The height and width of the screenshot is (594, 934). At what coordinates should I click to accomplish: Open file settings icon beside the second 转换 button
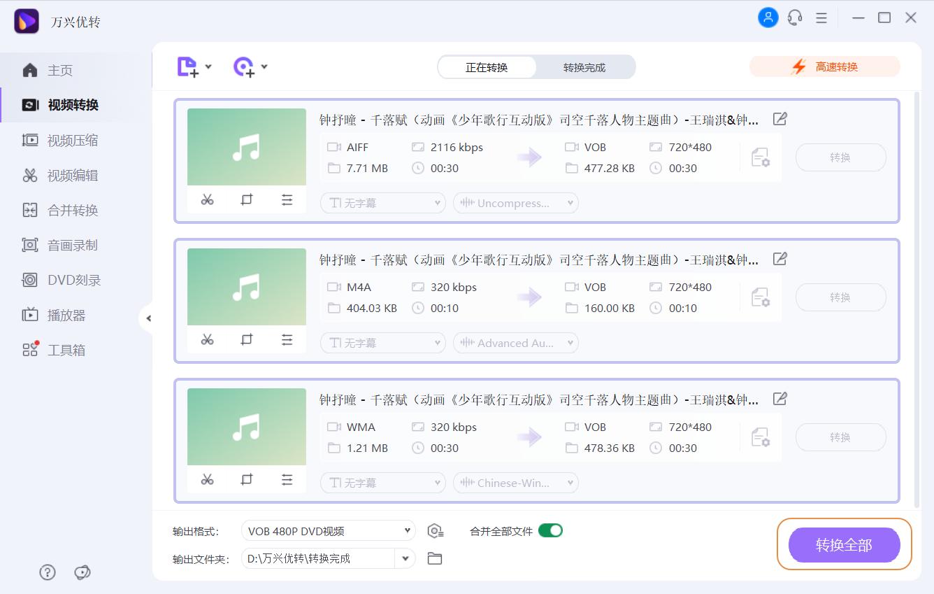point(760,297)
